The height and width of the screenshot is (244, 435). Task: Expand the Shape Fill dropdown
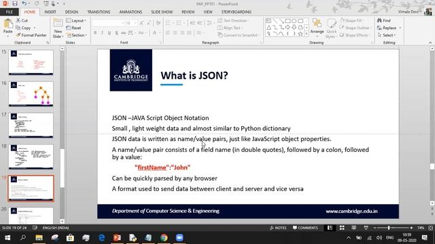[352, 20]
